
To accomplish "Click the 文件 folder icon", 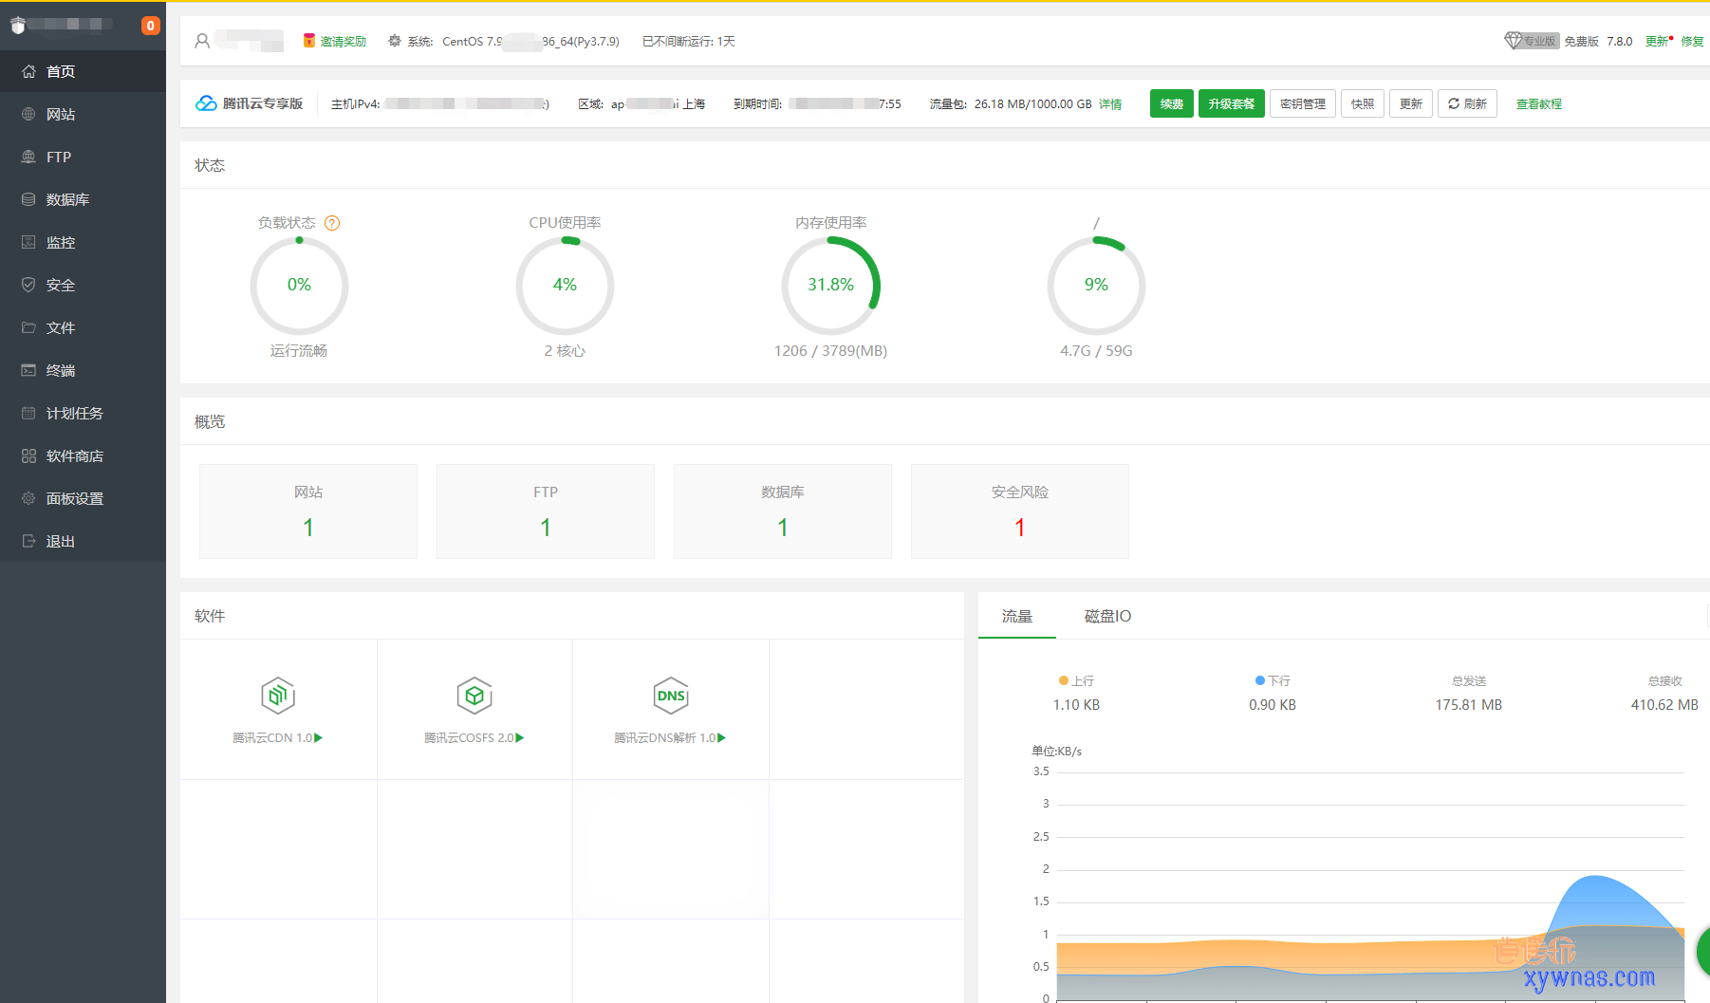I will click(x=28, y=327).
